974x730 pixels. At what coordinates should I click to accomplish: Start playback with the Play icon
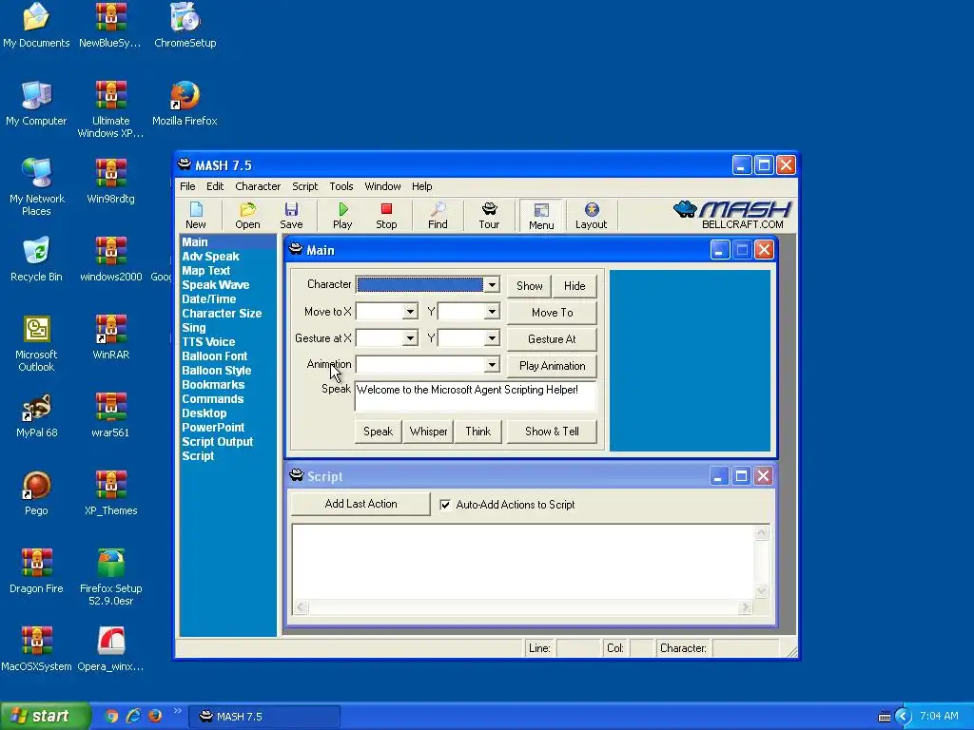pos(342,216)
